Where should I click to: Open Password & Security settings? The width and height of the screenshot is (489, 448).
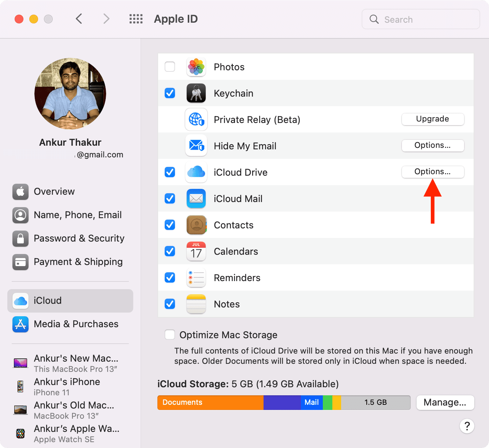click(x=70, y=239)
